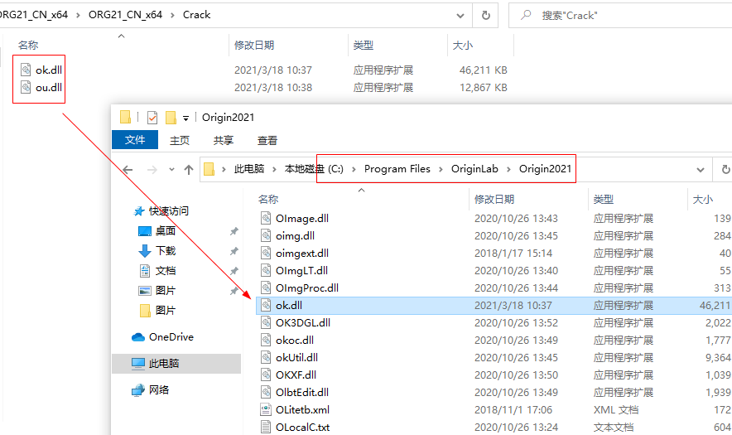Click Program Files breadcrumb segment
Screen dimensions: 732x435
397,169
